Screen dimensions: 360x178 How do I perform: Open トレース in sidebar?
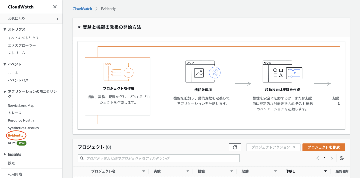[15, 113]
